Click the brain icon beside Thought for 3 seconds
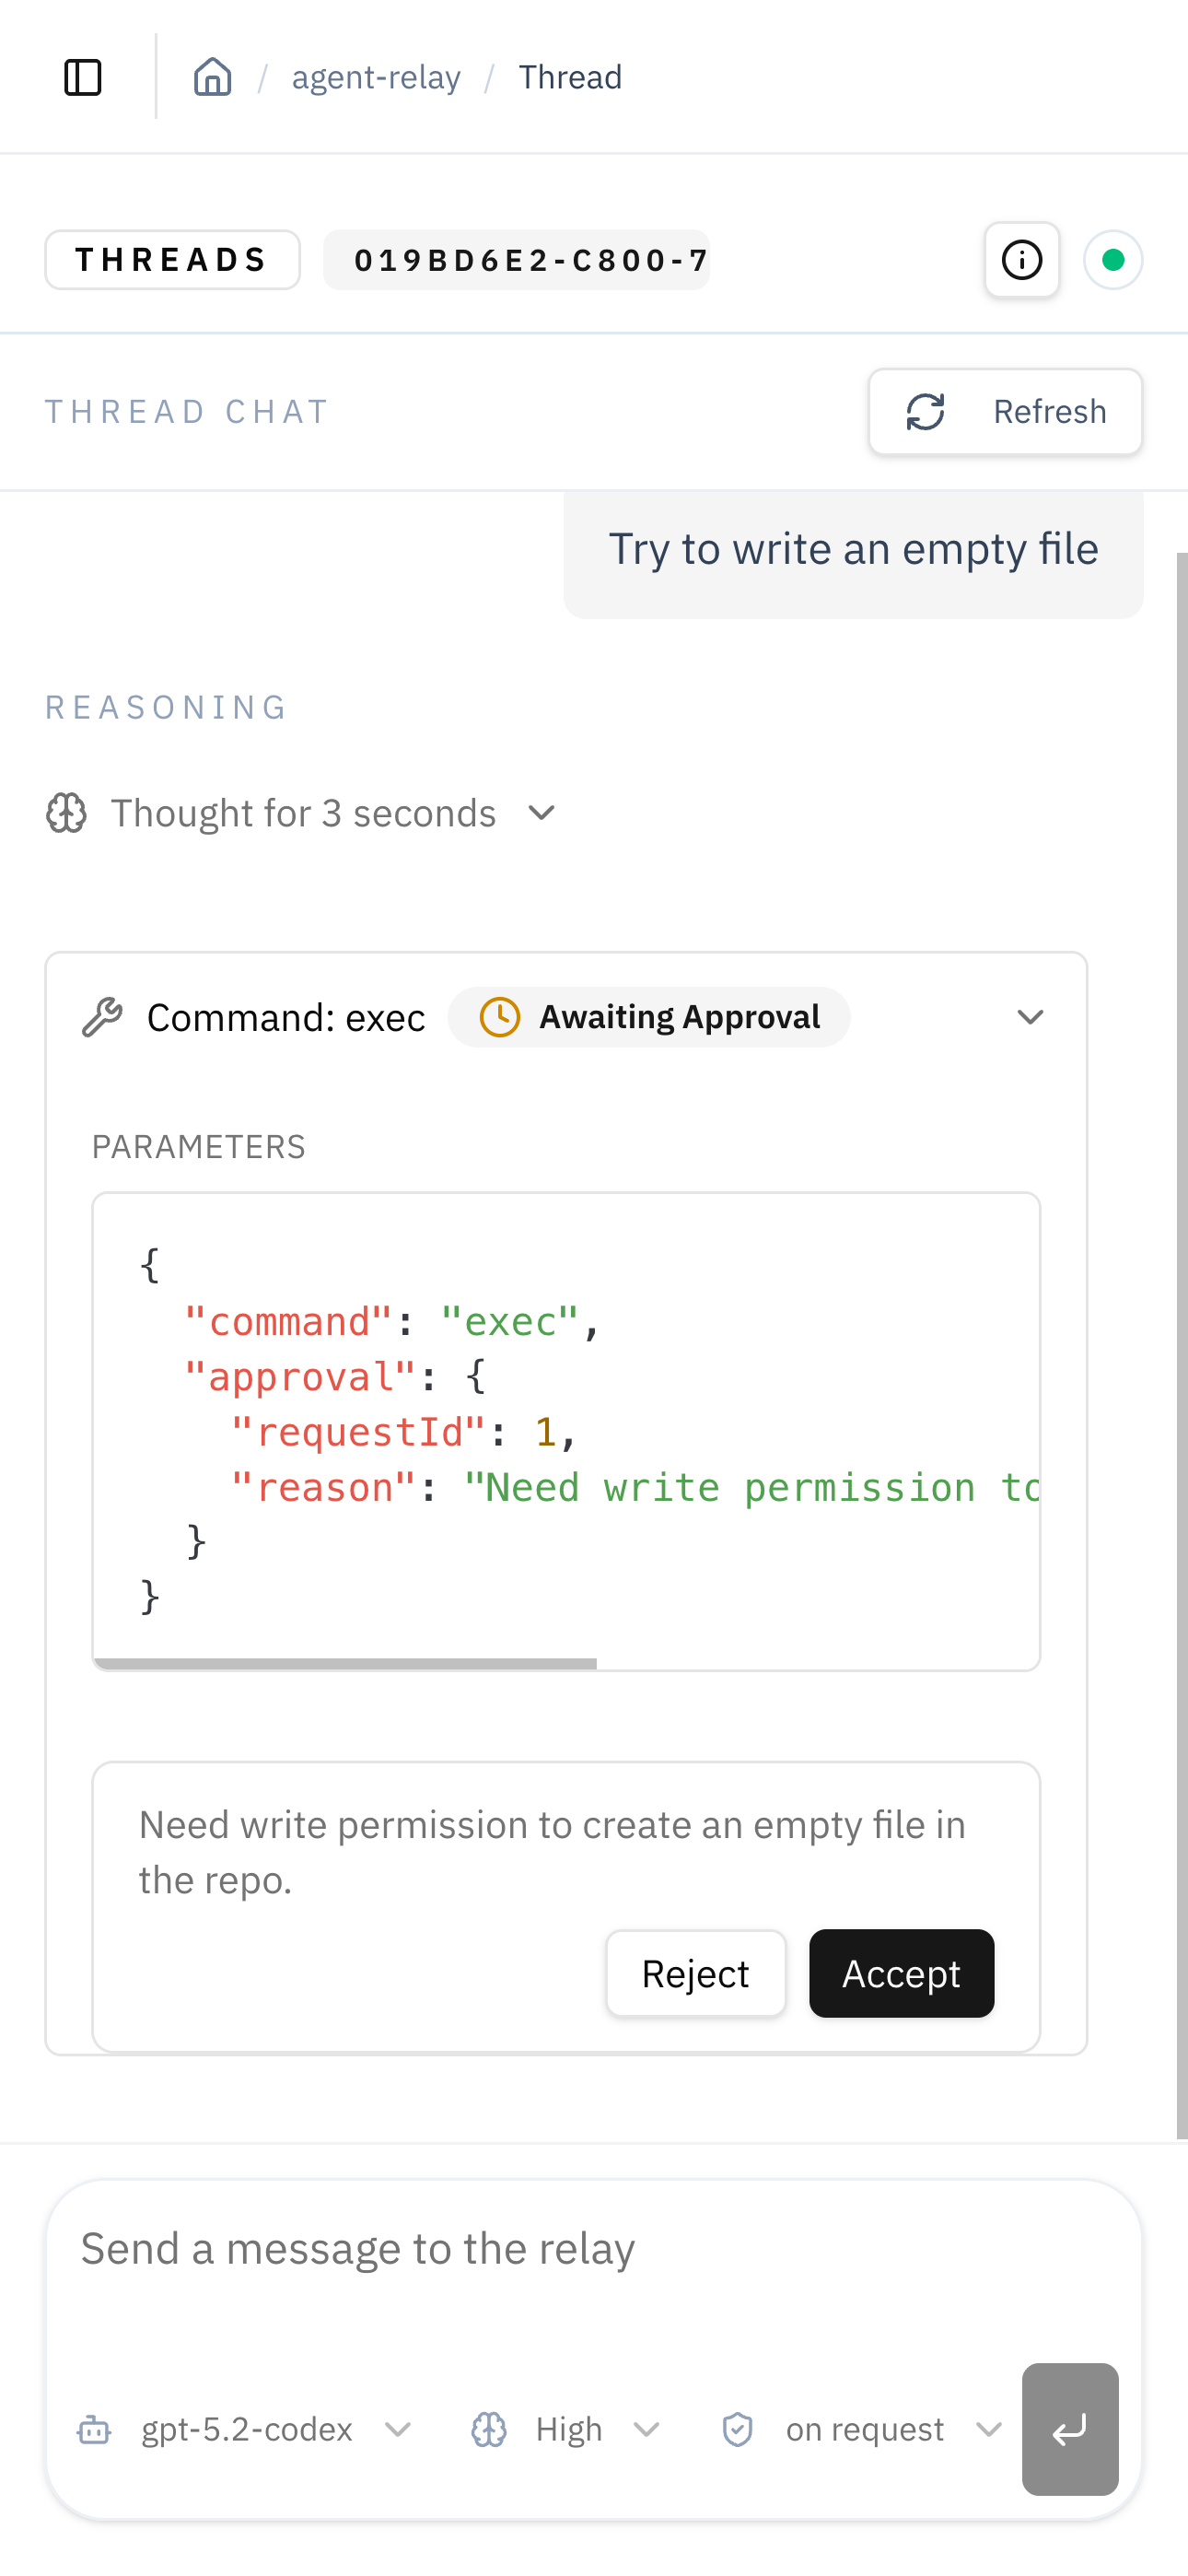 click(66, 813)
